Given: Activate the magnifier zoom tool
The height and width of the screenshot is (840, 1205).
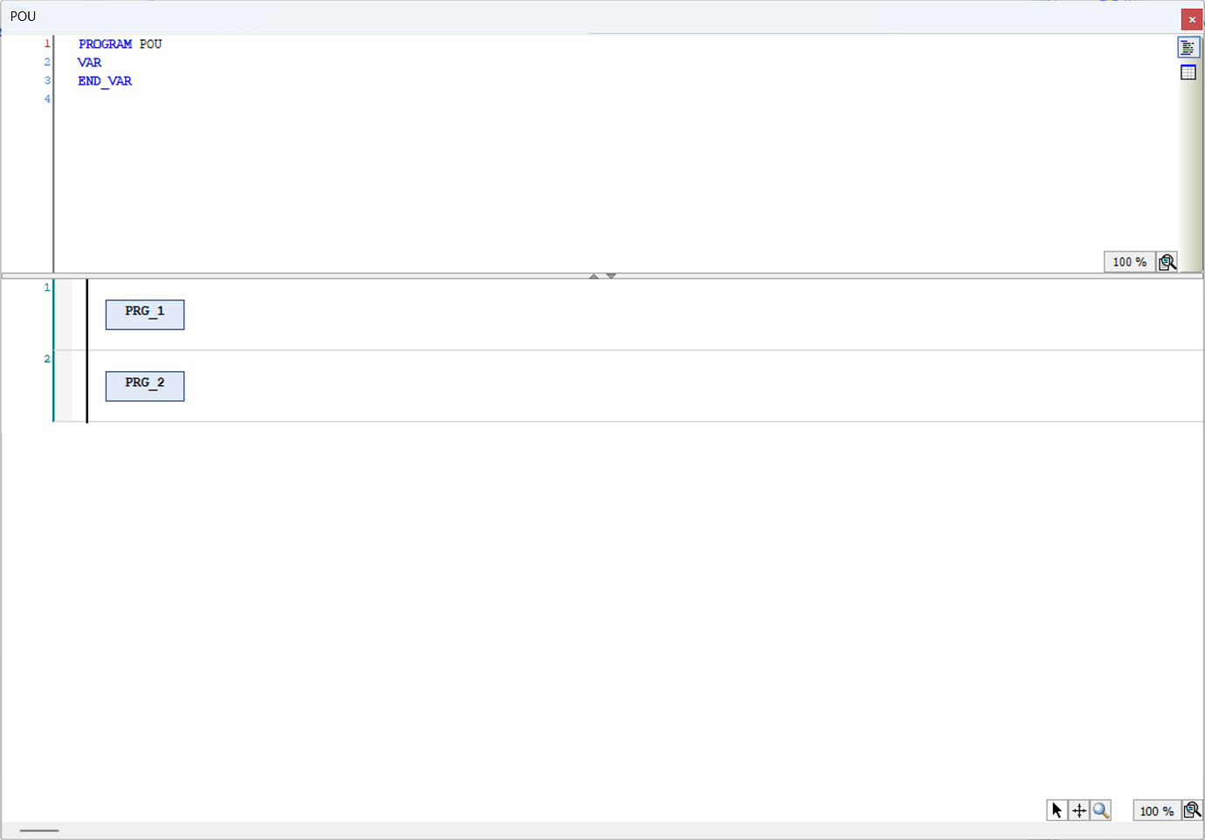Looking at the screenshot, I should [1100, 809].
